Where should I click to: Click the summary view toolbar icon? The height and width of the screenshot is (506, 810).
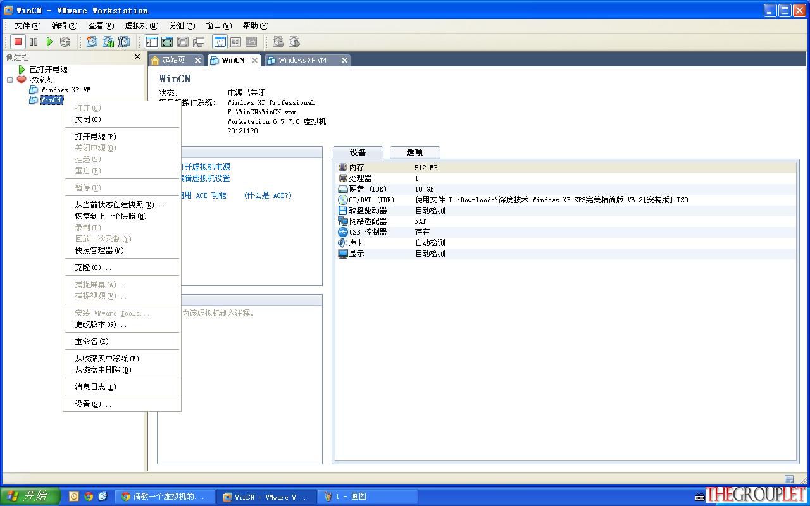220,42
